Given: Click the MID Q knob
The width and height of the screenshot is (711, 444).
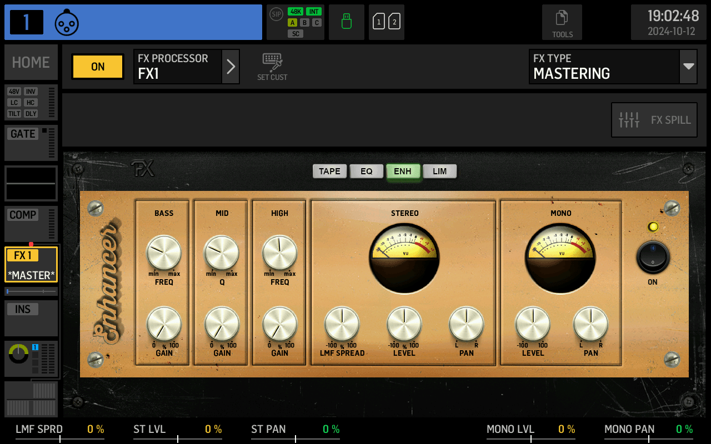Looking at the screenshot, I should pyautogui.click(x=222, y=253).
